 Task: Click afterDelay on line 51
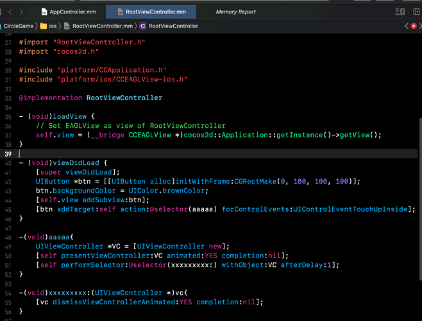(301, 265)
